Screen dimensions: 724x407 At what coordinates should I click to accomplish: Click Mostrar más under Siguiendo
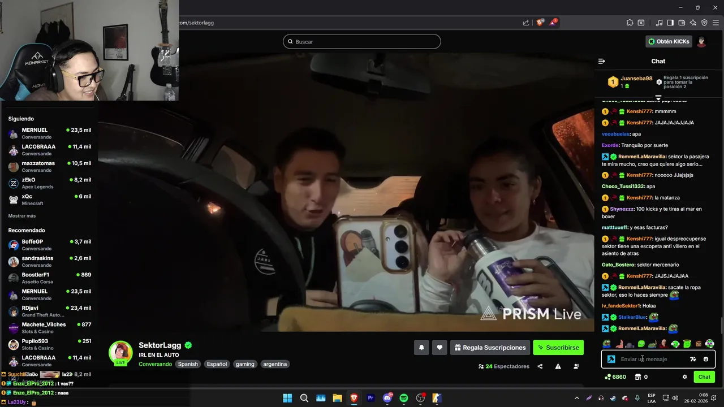pyautogui.click(x=22, y=216)
